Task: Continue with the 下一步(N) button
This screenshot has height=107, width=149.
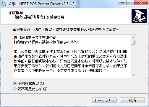Action: [104, 100]
